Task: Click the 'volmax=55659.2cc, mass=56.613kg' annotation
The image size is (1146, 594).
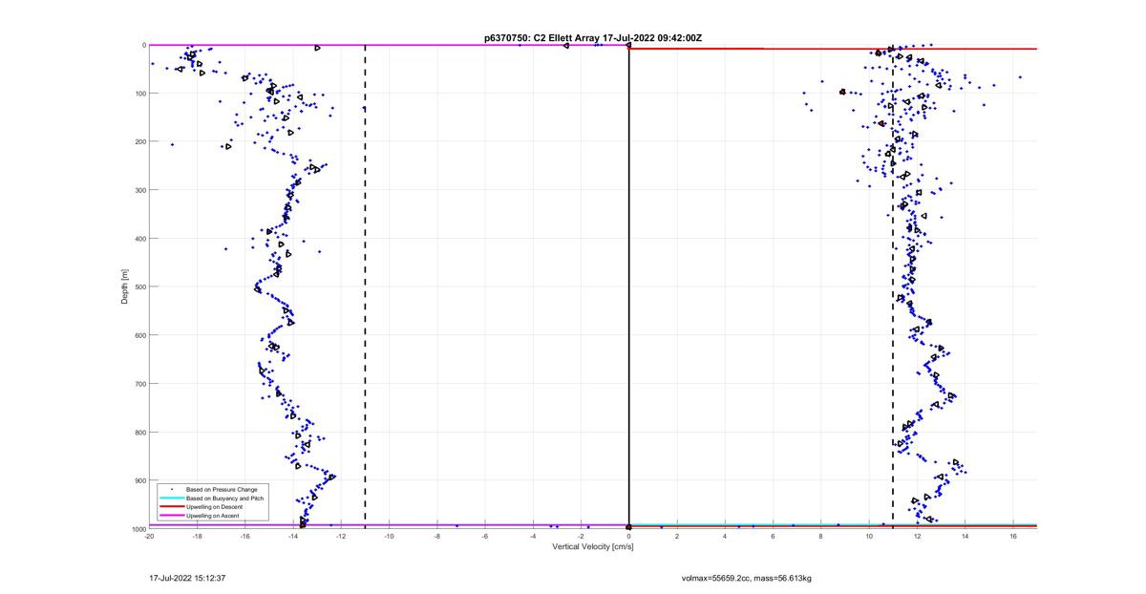Action: coord(747,578)
